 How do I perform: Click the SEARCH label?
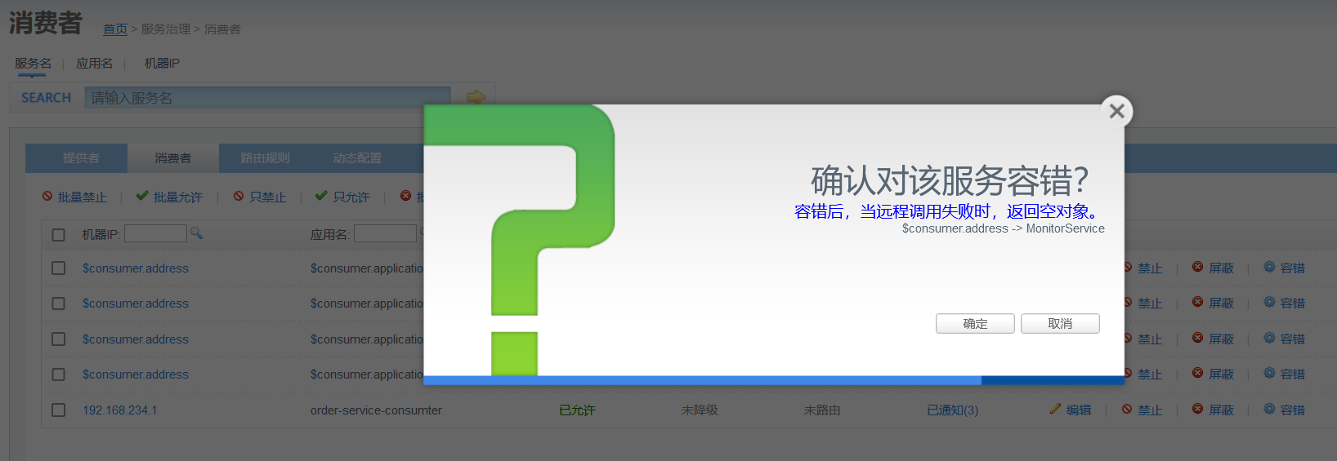47,98
